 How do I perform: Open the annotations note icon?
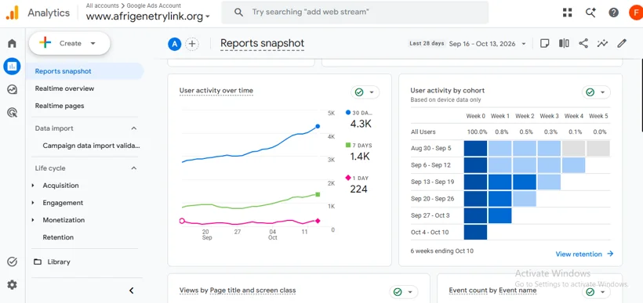[x=544, y=43]
